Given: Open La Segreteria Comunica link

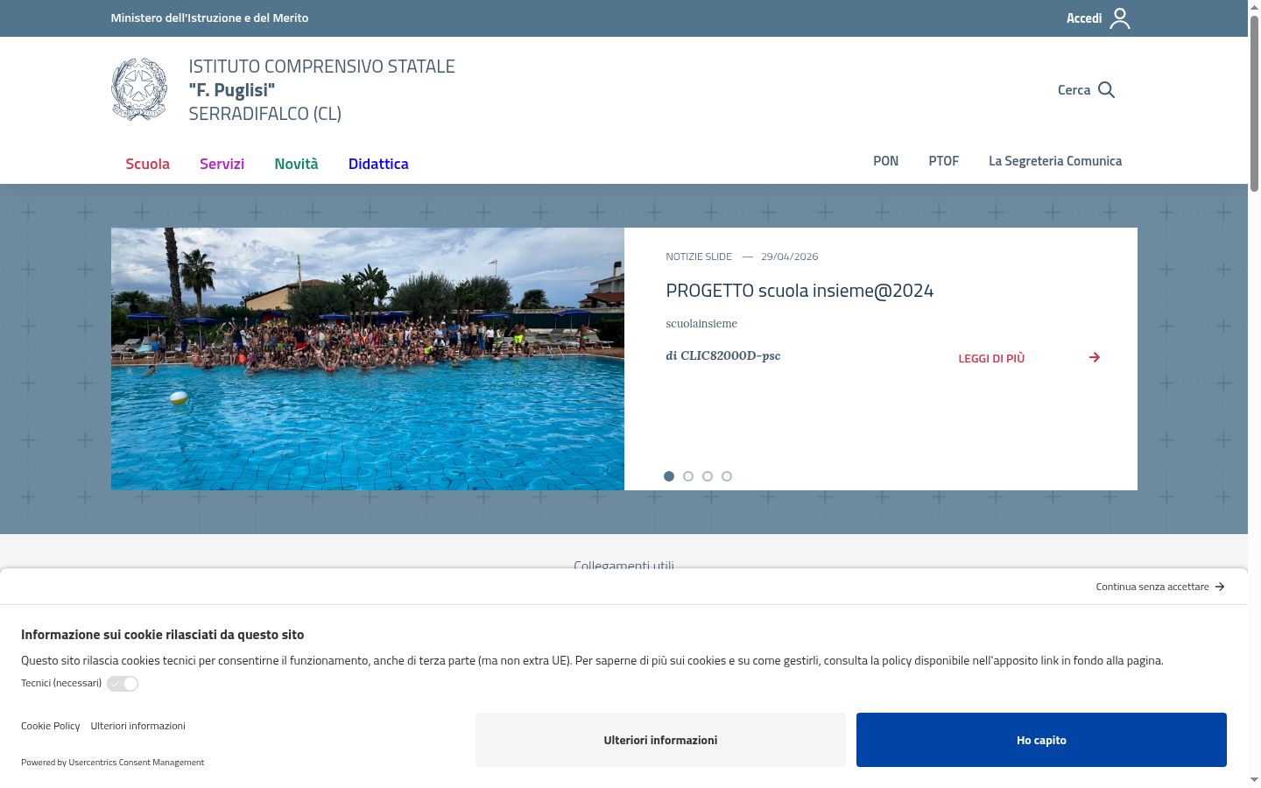Looking at the screenshot, I should pyautogui.click(x=1055, y=161).
